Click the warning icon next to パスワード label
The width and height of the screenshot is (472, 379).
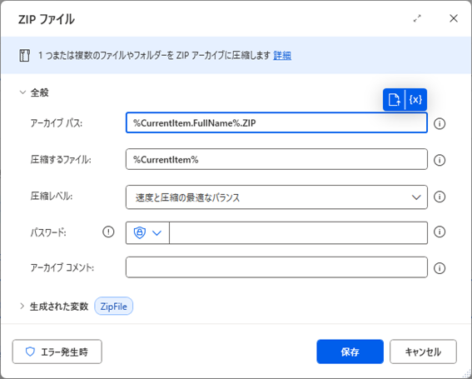click(x=108, y=232)
